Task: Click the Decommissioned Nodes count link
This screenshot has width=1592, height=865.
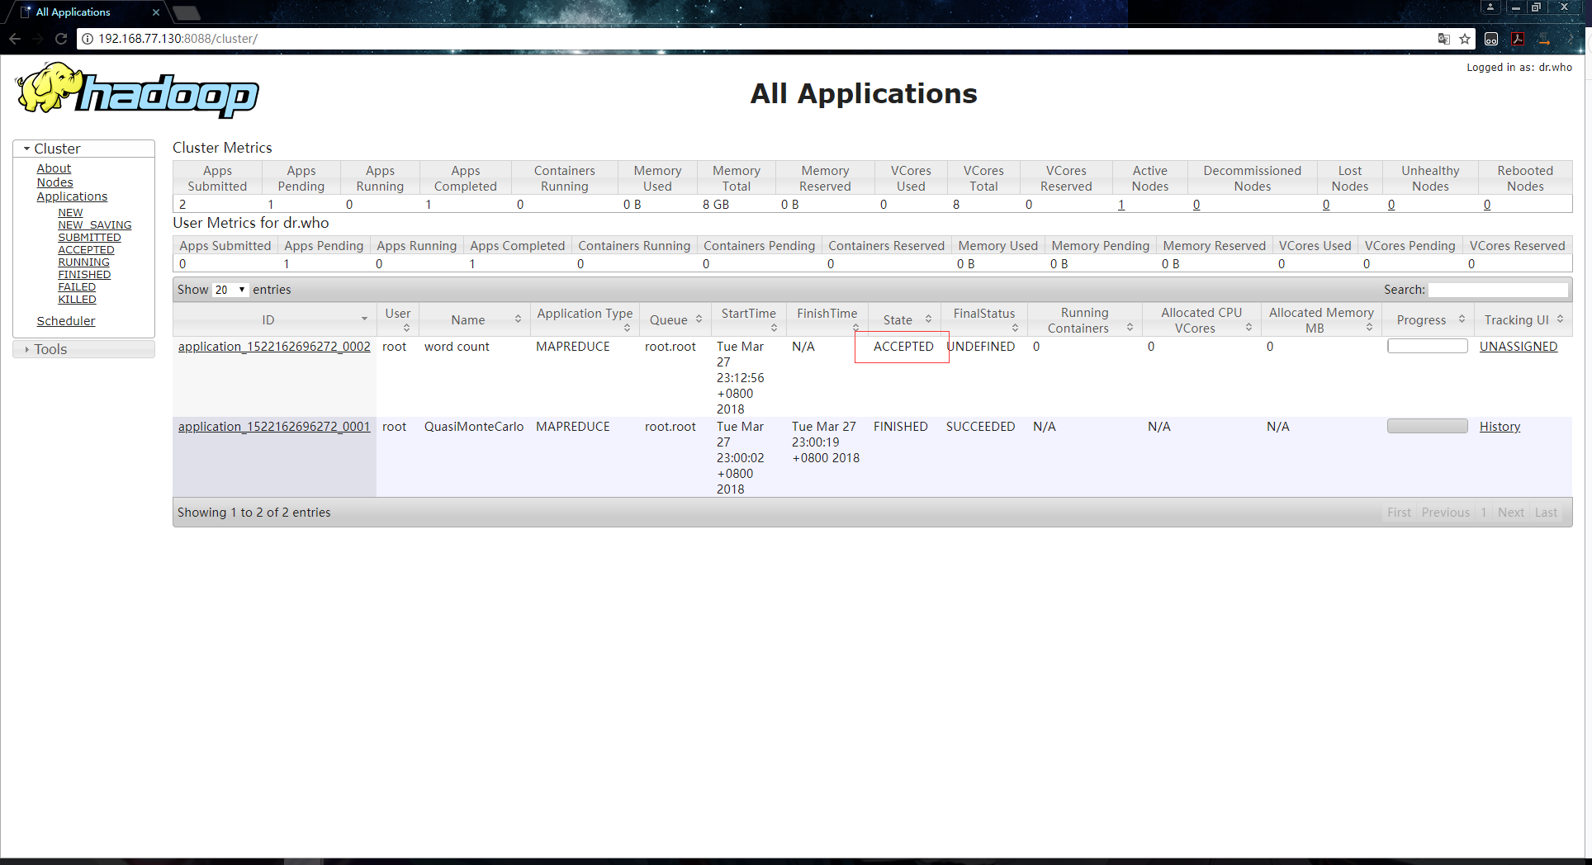Action: (1196, 205)
